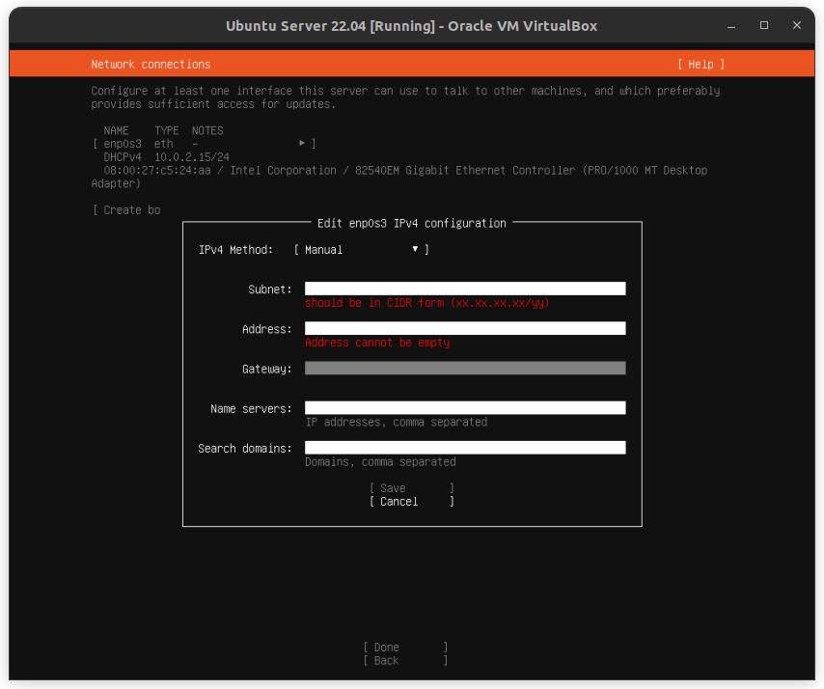Go Back to the previous screen

(x=405, y=661)
